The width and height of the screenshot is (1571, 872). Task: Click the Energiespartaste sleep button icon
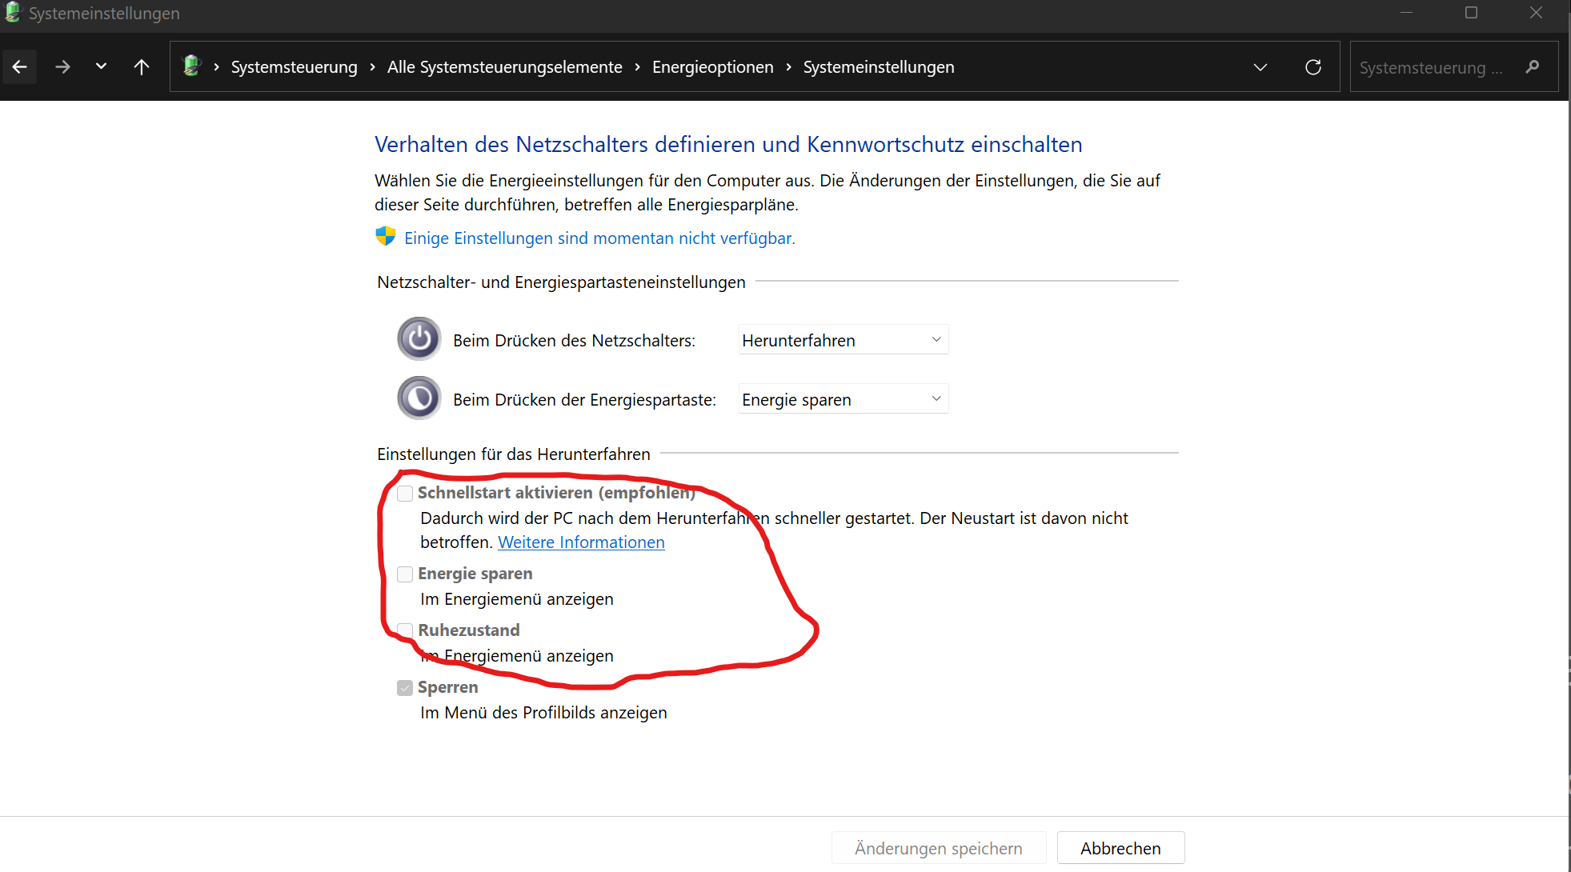419,398
